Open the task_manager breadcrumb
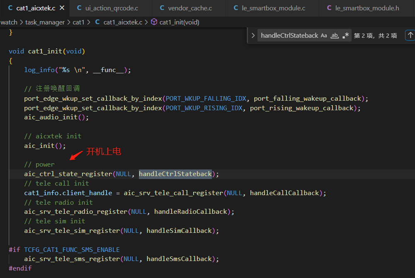Viewport: 415px width, 278px height. coord(45,22)
